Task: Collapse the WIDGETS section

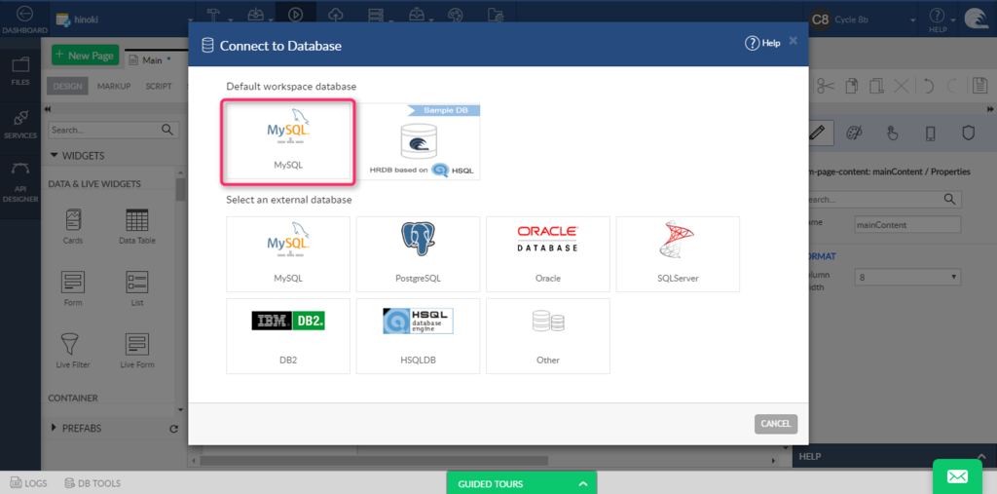Action: point(77,155)
